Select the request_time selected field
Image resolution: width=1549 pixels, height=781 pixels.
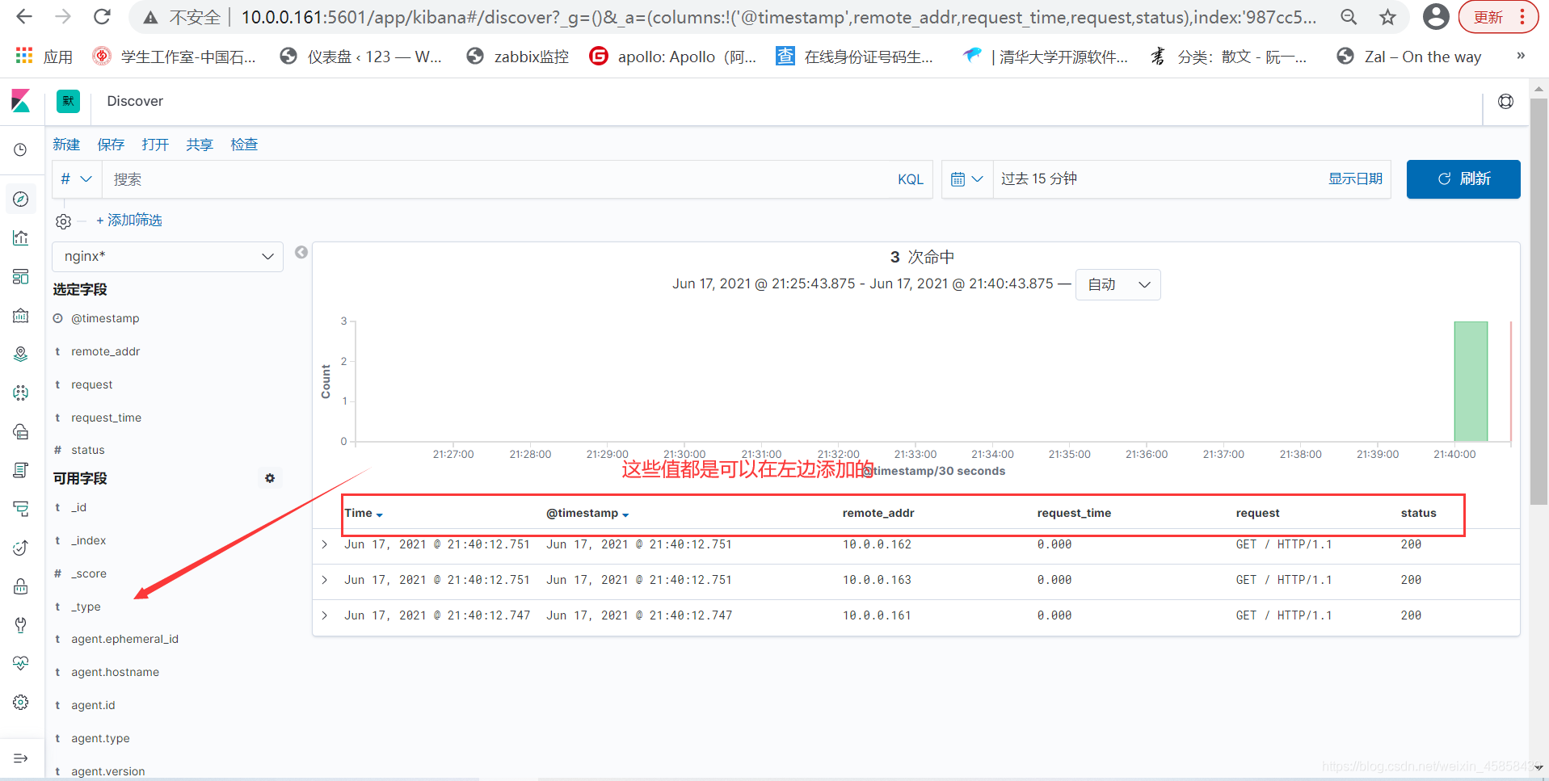(107, 418)
